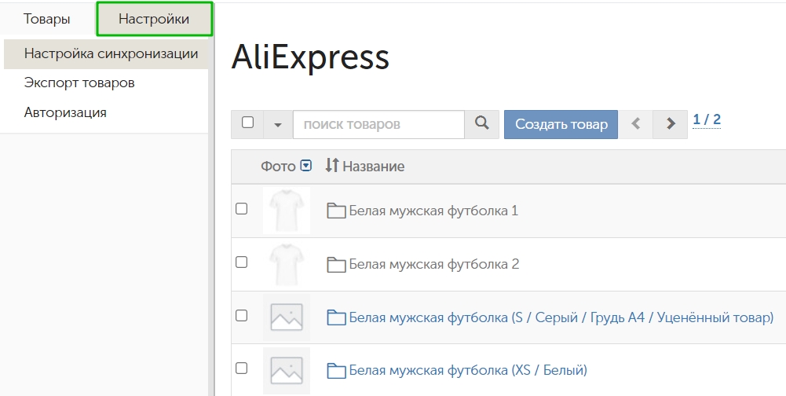This screenshot has width=786, height=396.
Task: Open the 1 / 2 page selector
Action: (x=707, y=120)
